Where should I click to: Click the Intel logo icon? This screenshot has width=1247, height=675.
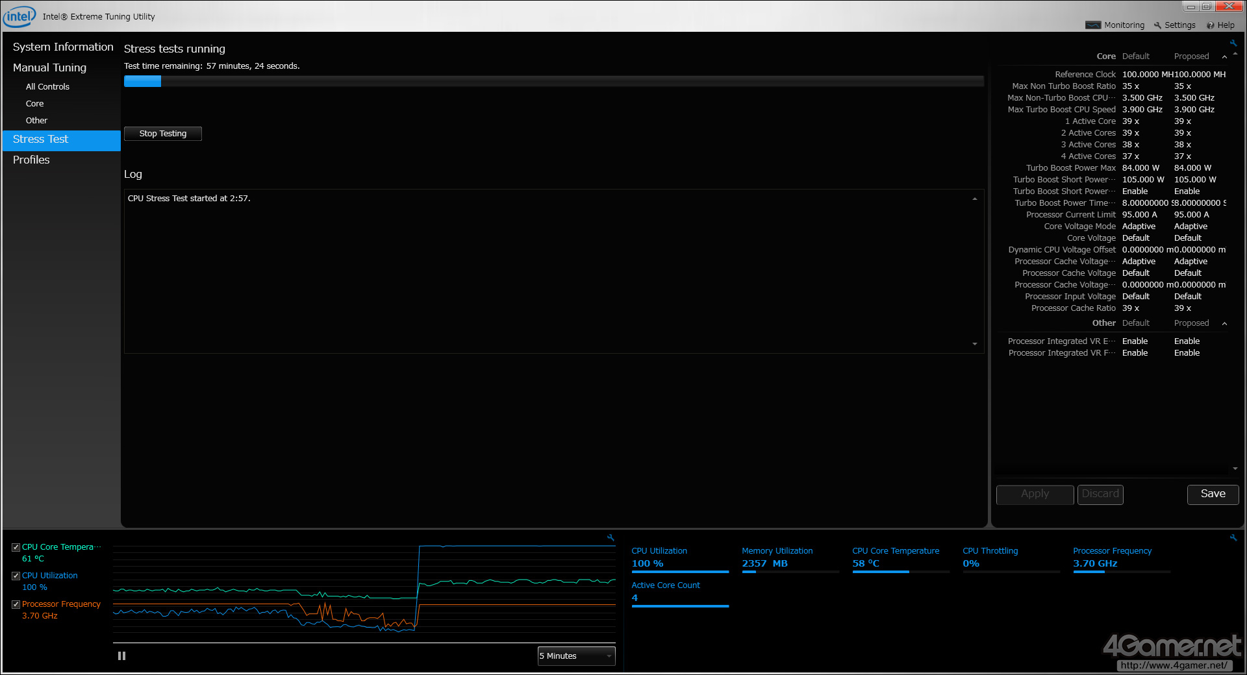pyautogui.click(x=19, y=16)
